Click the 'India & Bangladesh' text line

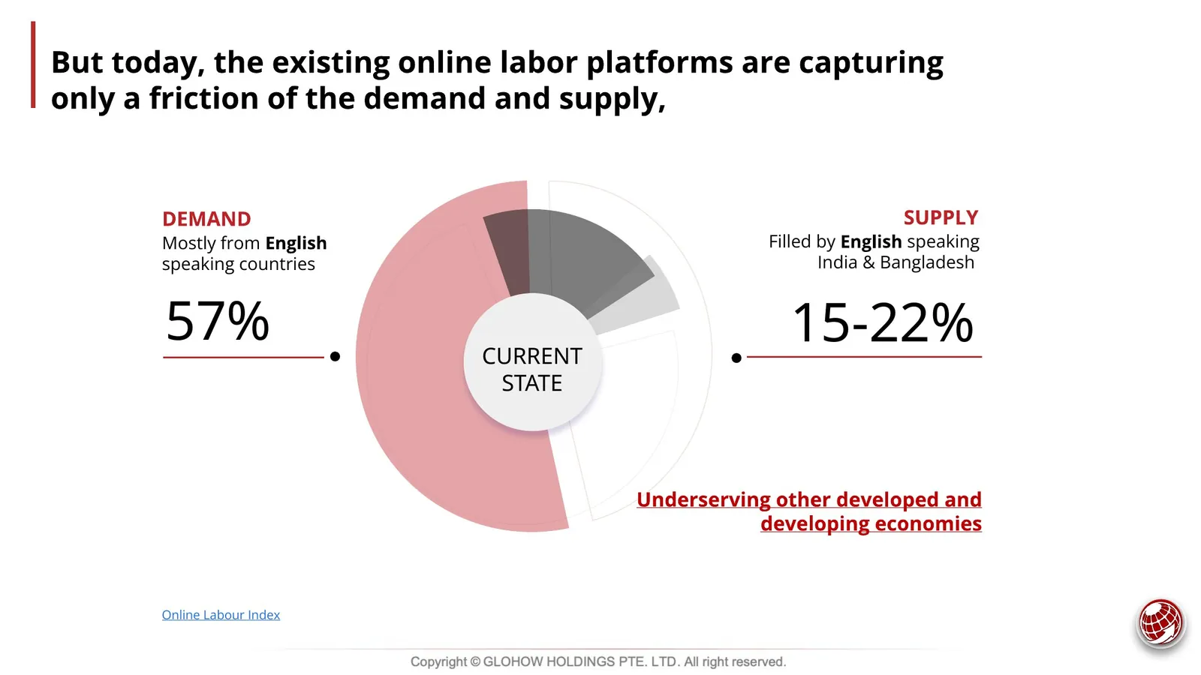tap(895, 262)
